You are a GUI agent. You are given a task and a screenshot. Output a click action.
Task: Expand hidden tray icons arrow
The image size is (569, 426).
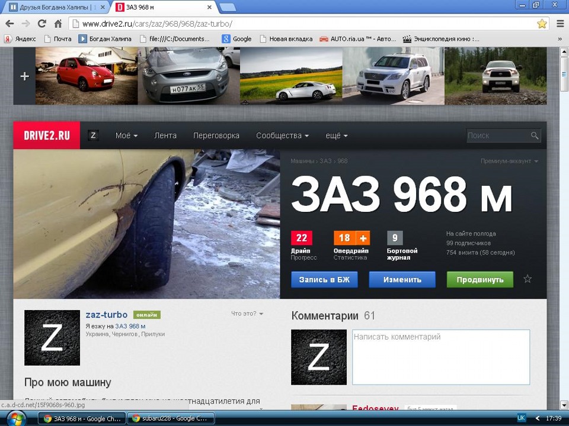pos(538,418)
